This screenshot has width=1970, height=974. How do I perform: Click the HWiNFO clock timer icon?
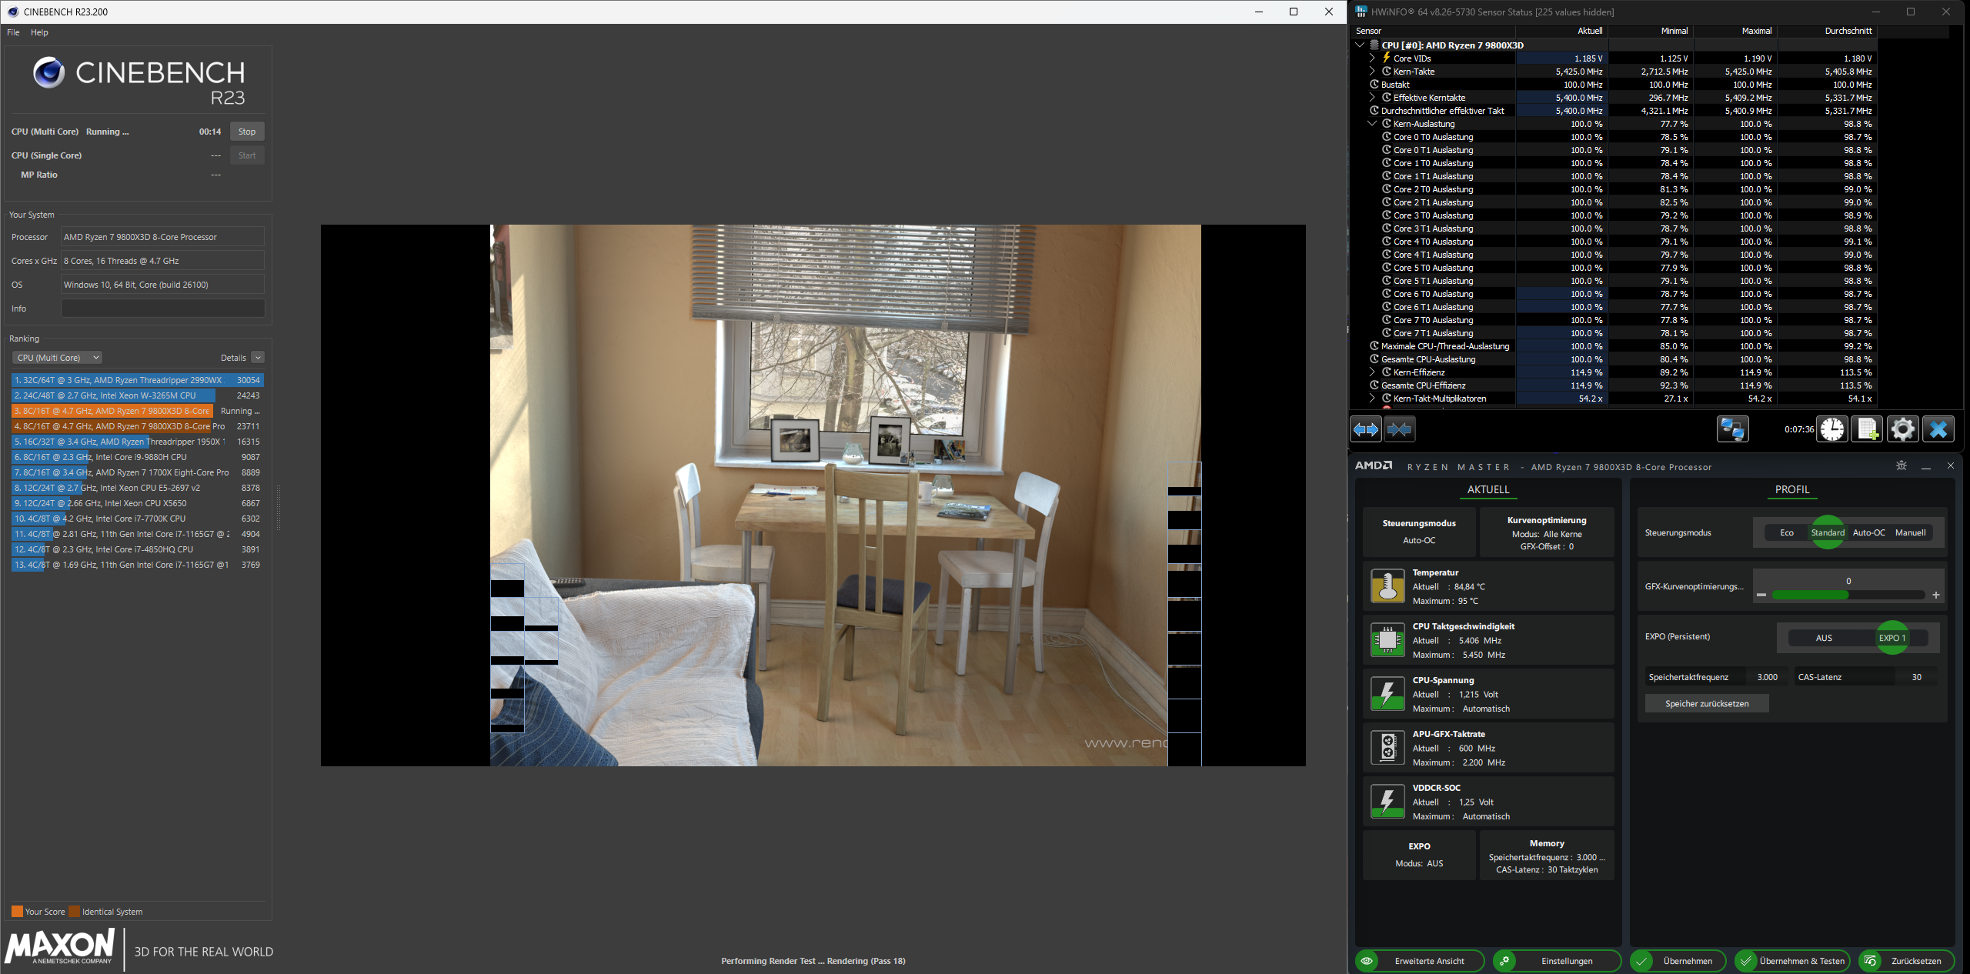pos(1832,429)
